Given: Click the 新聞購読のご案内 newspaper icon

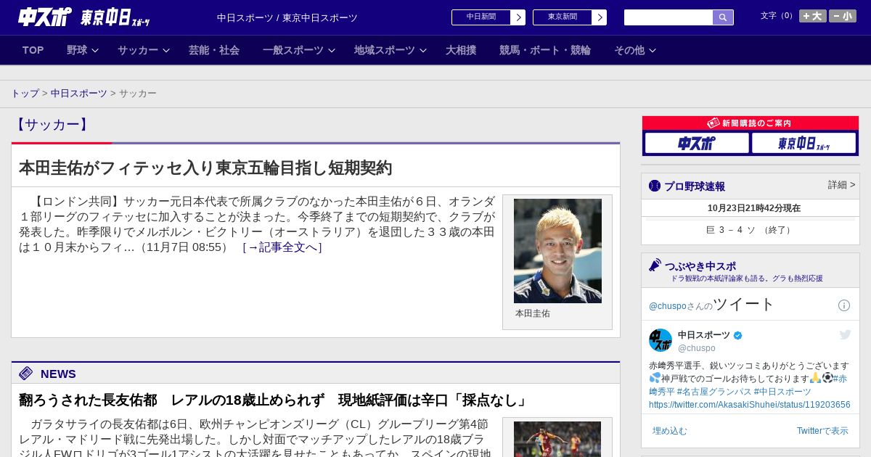Looking at the screenshot, I should click(x=713, y=123).
